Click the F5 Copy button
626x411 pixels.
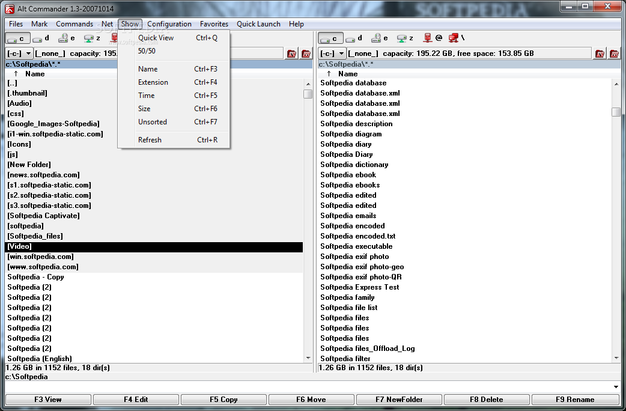223,400
